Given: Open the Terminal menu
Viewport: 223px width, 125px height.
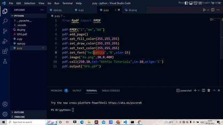Looking at the screenshot, I should pos(67,3).
